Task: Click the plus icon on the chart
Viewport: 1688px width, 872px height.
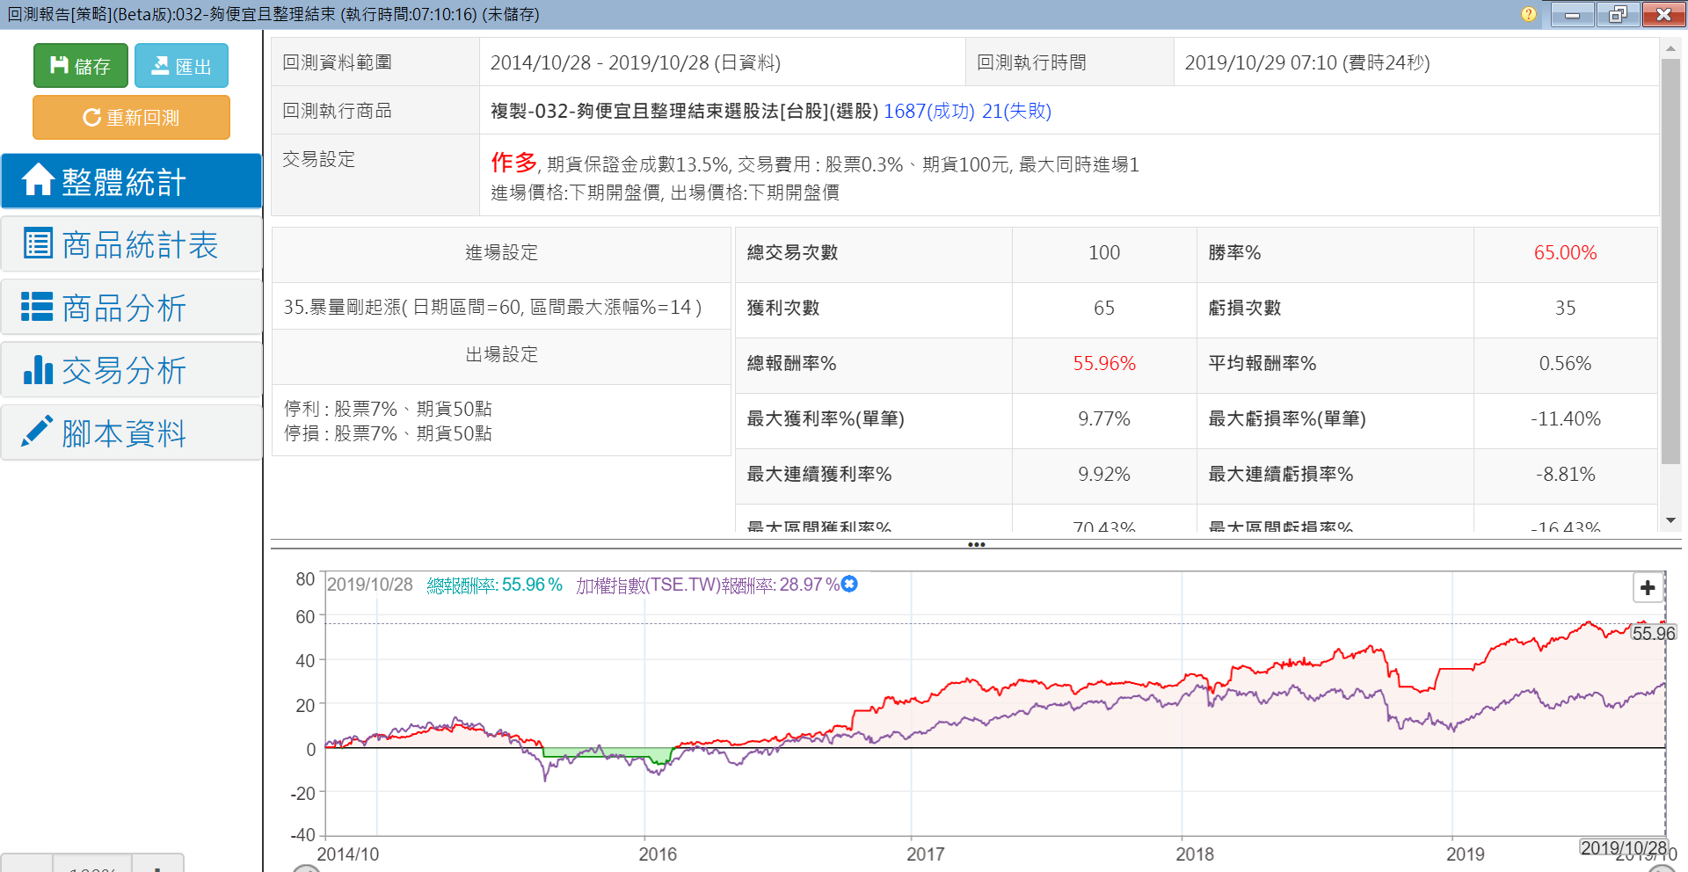Action: (x=1648, y=587)
